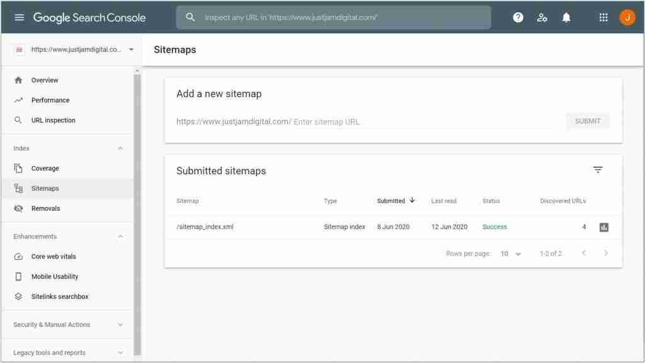Open index coverage chart for sitemap_index.xml
645x363 pixels.
603,227
